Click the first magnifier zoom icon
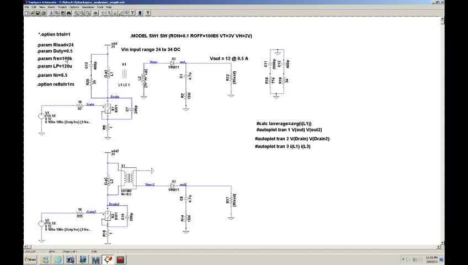This screenshot has height=265, width=468. (x=76, y=13)
